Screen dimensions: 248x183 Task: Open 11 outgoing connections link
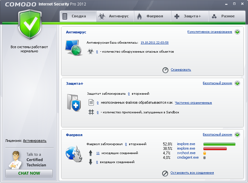98,153
